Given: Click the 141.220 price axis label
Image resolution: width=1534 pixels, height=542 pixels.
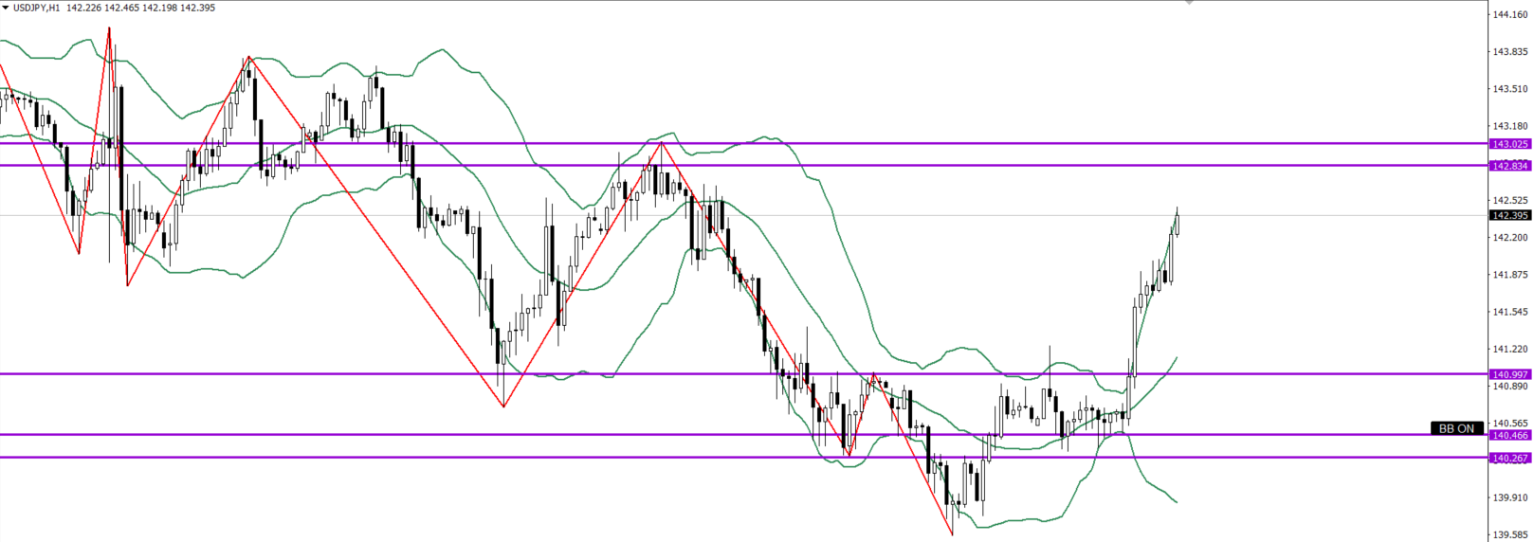Looking at the screenshot, I should coord(1509,349).
